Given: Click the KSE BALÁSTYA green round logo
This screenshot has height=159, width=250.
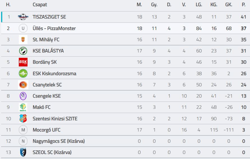Looking at the screenshot, I should pos(23,51).
